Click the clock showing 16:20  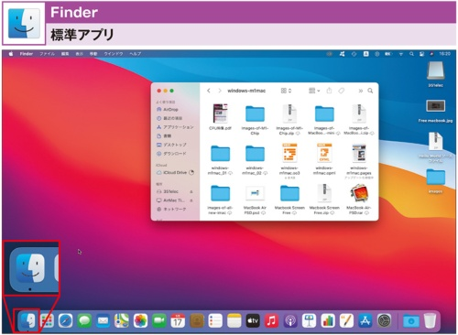click(445, 54)
